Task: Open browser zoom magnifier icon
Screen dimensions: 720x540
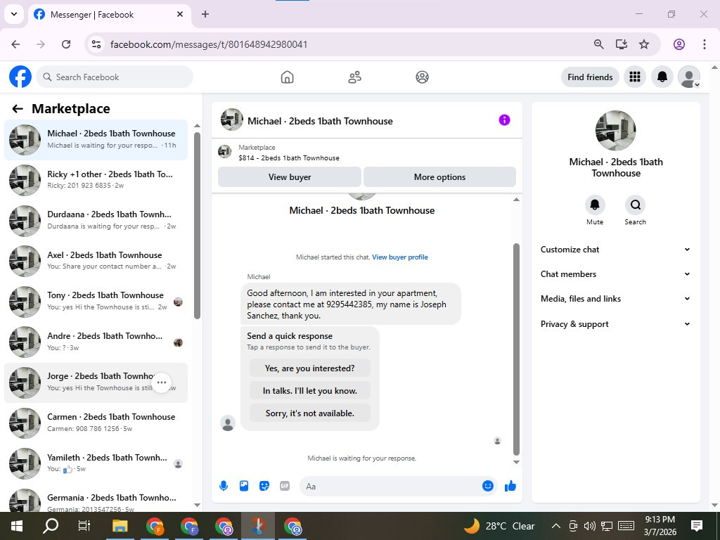Action: [x=598, y=44]
